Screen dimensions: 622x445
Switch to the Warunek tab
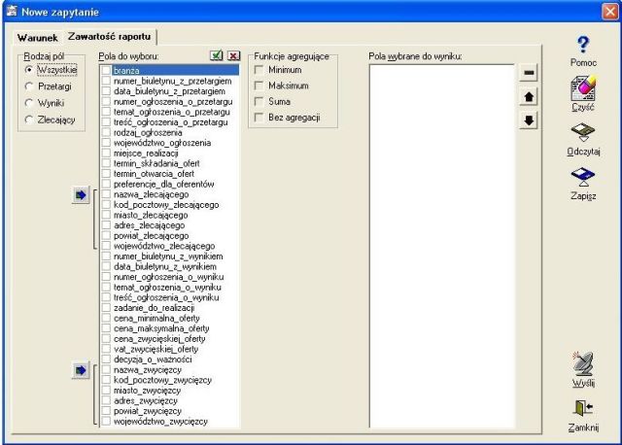[x=37, y=38]
